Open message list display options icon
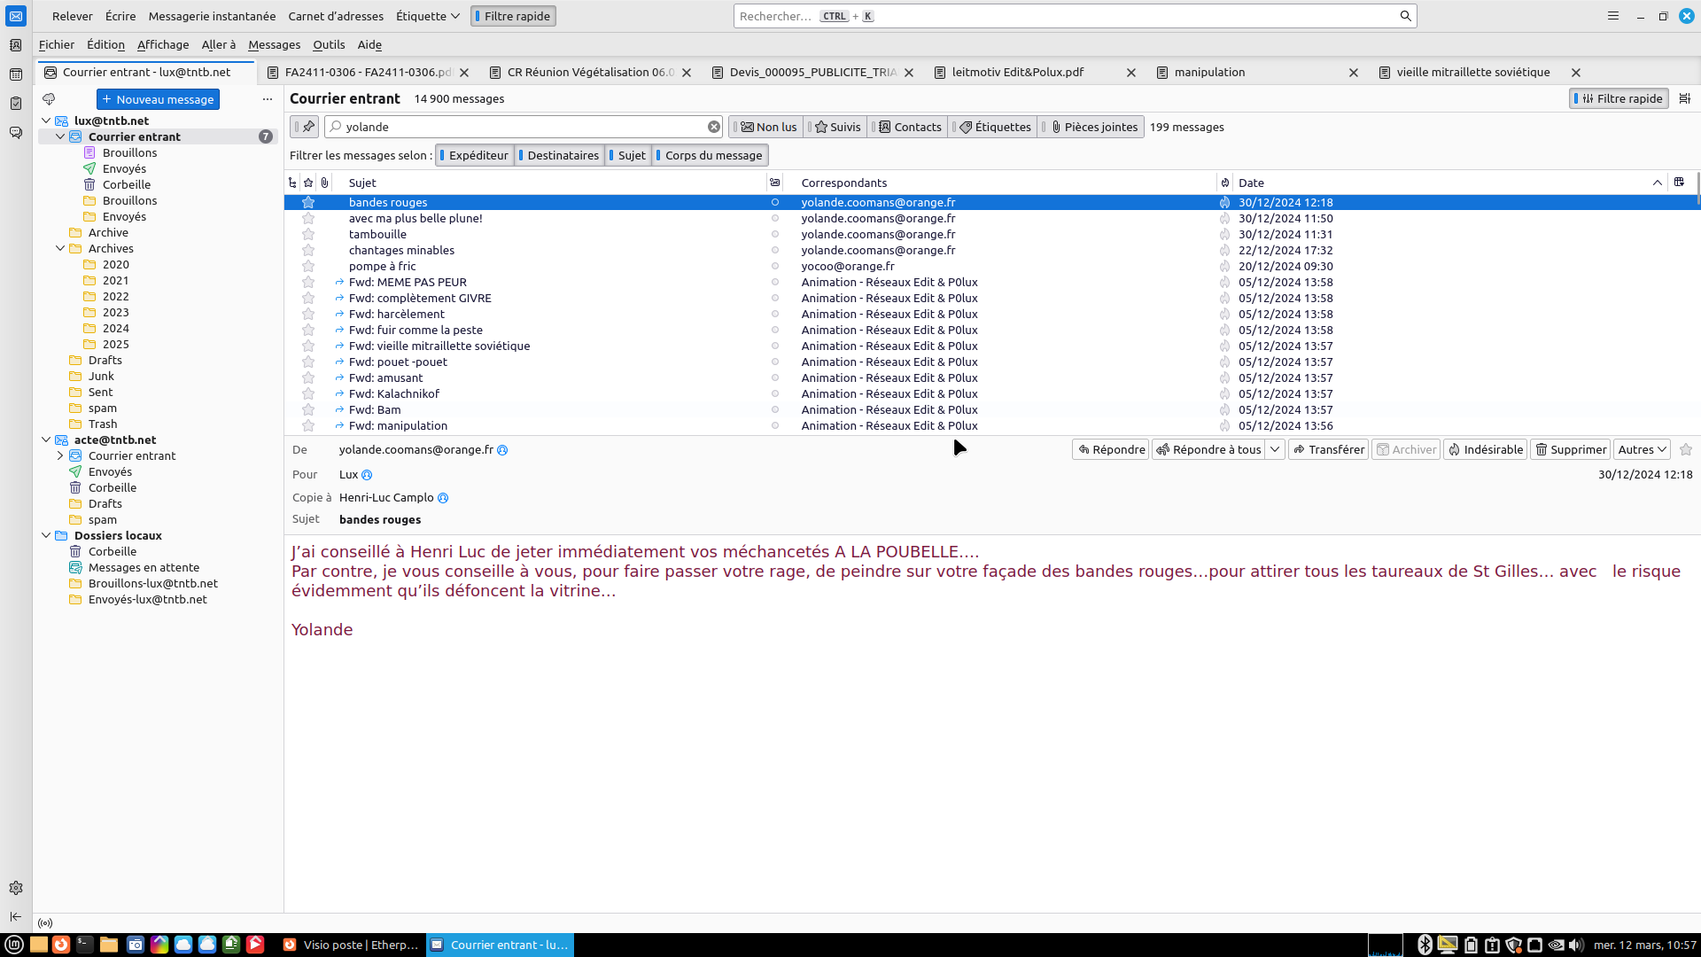Viewport: 1701px width, 957px height. pyautogui.click(x=1684, y=98)
